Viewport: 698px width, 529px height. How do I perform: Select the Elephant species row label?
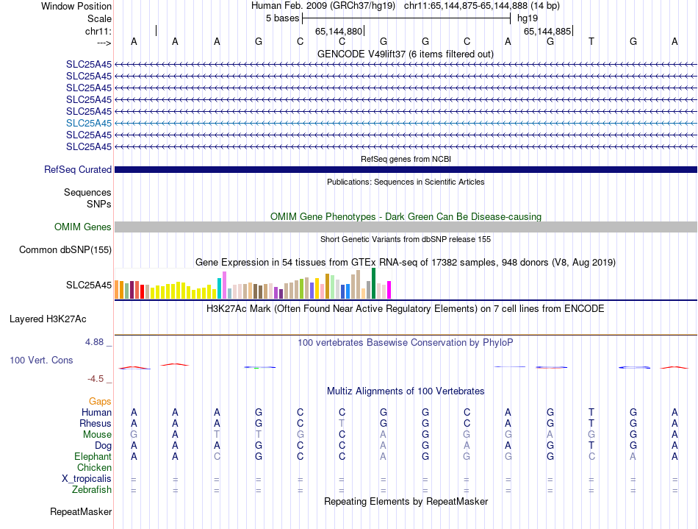(x=93, y=456)
